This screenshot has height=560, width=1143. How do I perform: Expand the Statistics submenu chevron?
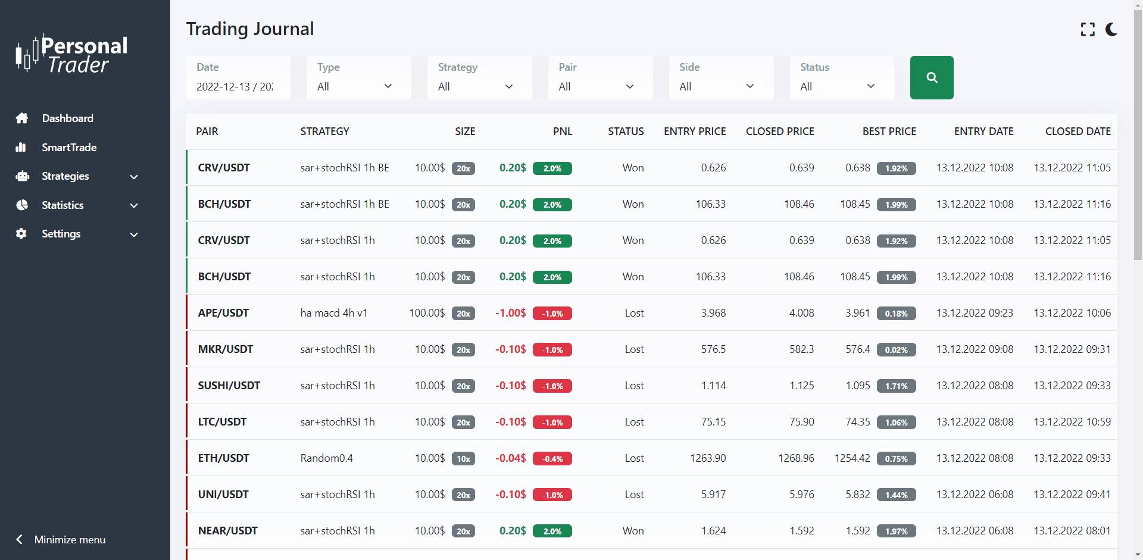click(x=134, y=206)
